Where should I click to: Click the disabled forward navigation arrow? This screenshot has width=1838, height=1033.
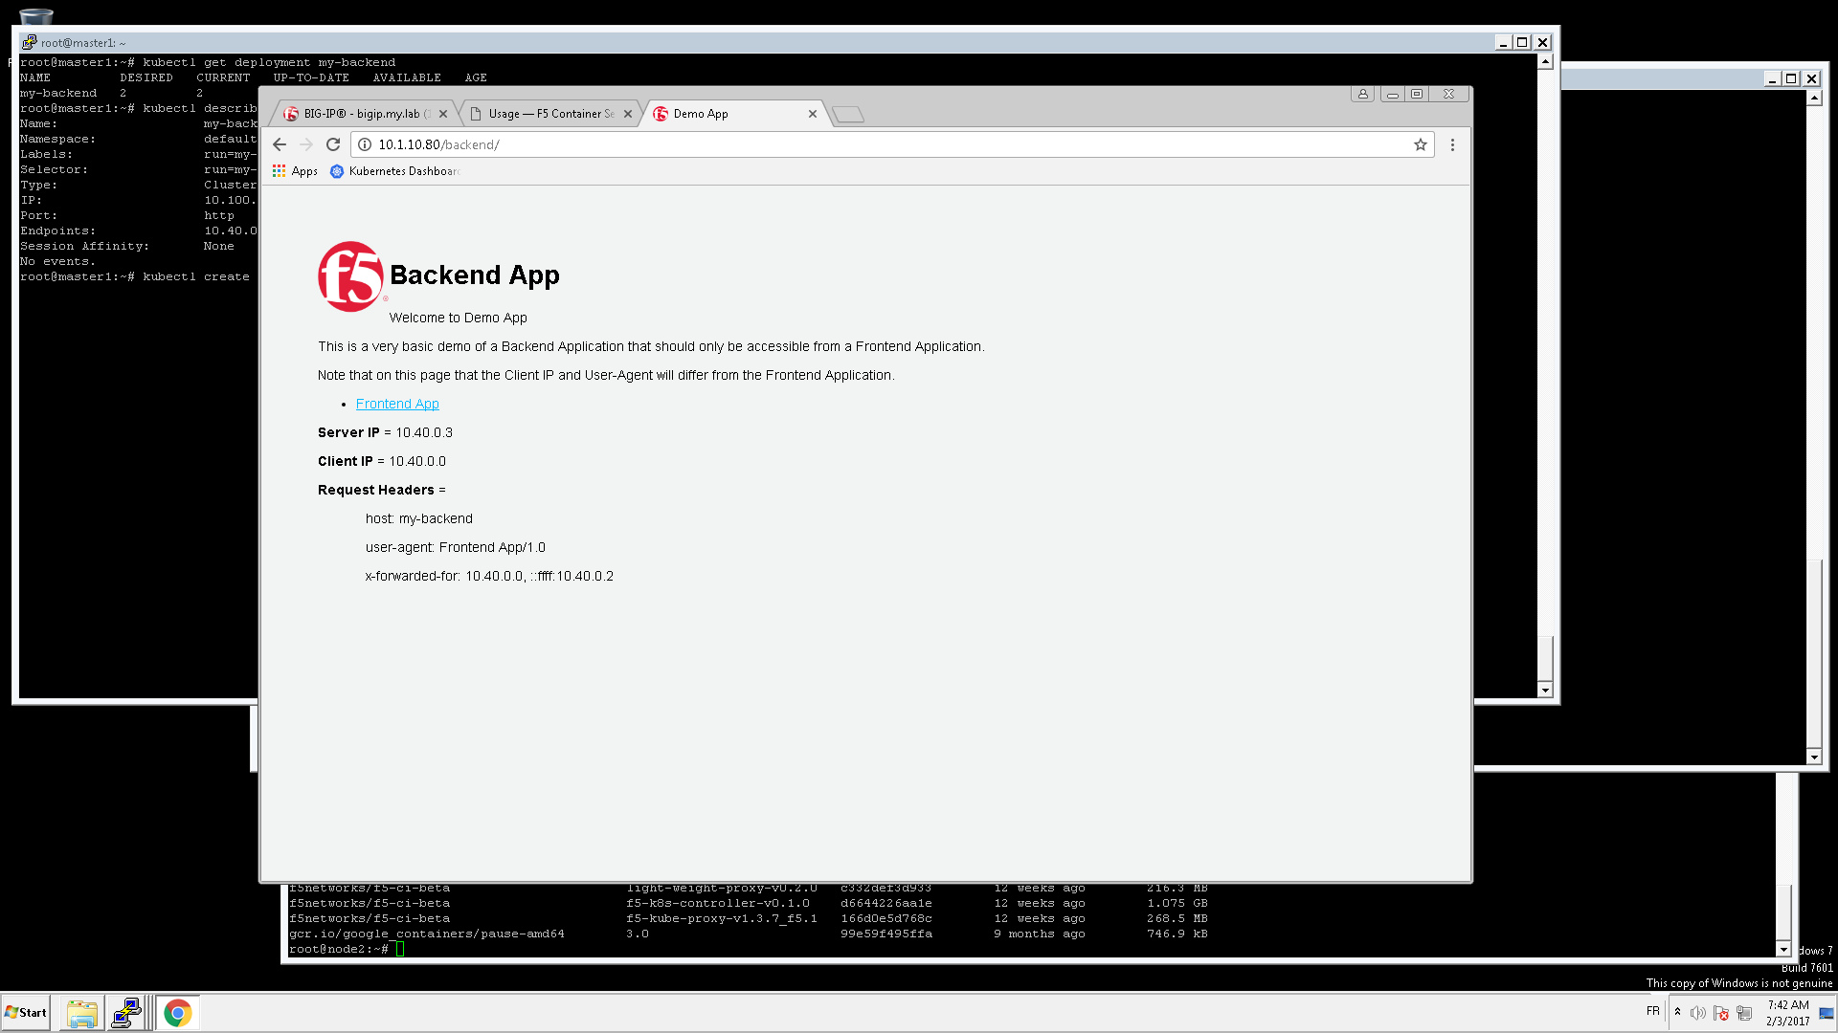tap(306, 144)
